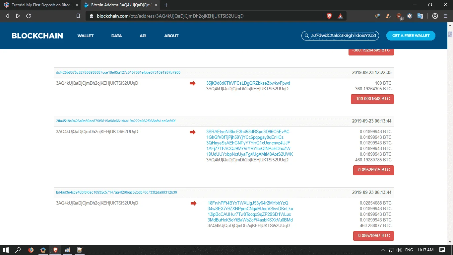Screen dimensions: 453x255
Task: Open Windows taskbar search
Action: tap(18, 250)
